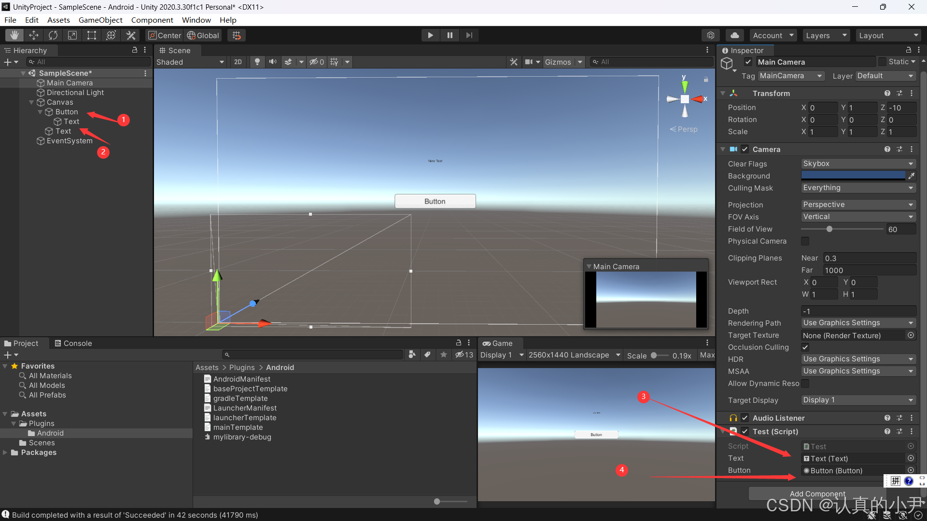The height and width of the screenshot is (521, 927).
Task: Uncheck the Audio Listener component
Action: tap(744, 418)
